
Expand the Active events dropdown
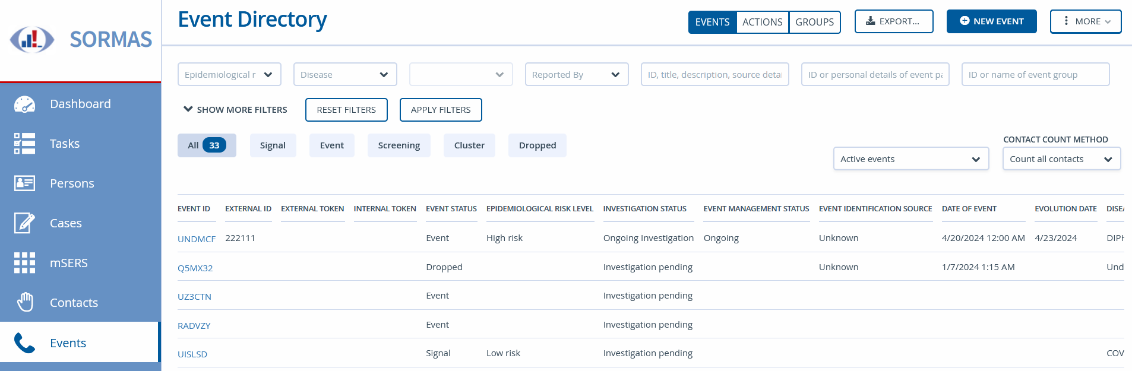[910, 159]
